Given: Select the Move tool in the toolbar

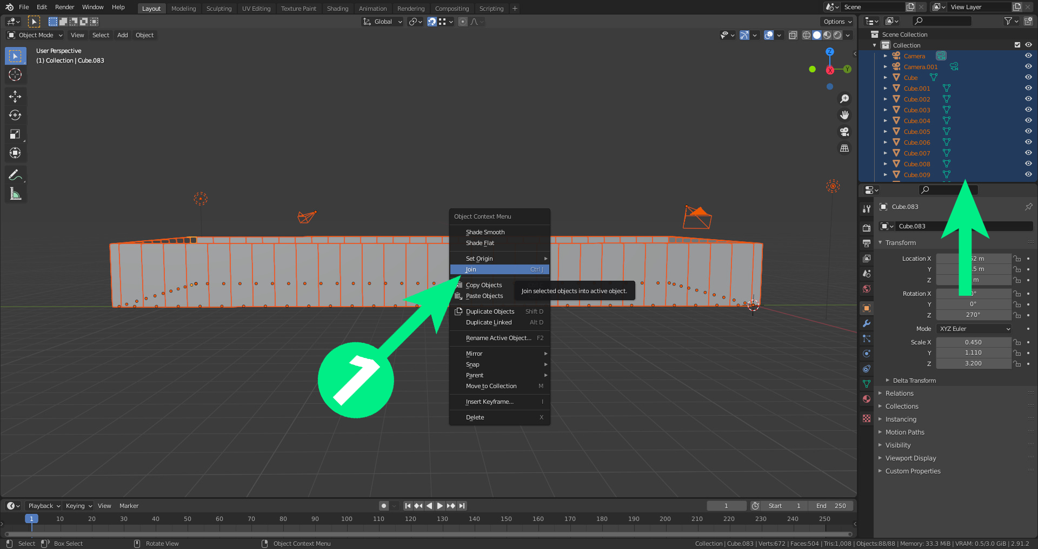Looking at the screenshot, I should [15, 97].
